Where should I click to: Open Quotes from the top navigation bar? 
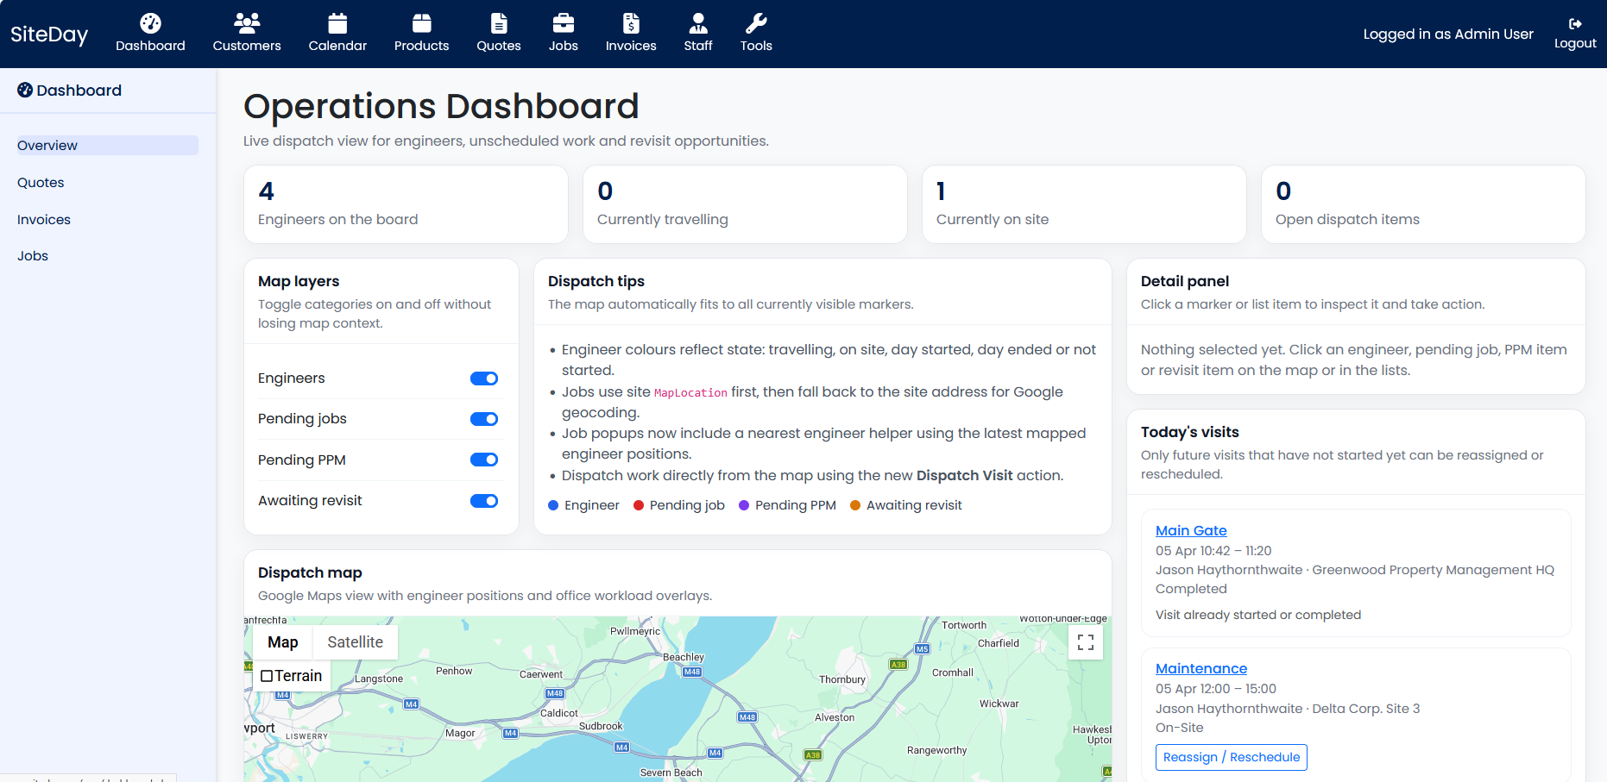pos(499,34)
